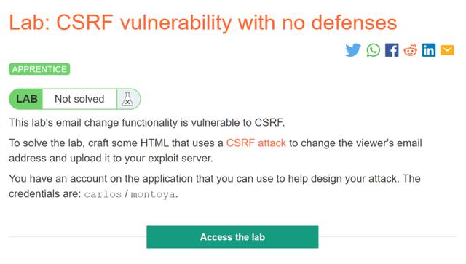
Task: Click the green LAB label
Action: pyautogui.click(x=26, y=99)
